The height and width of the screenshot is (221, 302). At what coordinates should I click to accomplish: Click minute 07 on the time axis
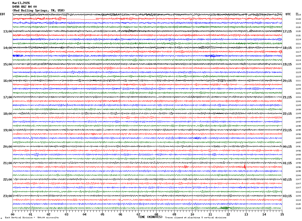coord(138,214)
